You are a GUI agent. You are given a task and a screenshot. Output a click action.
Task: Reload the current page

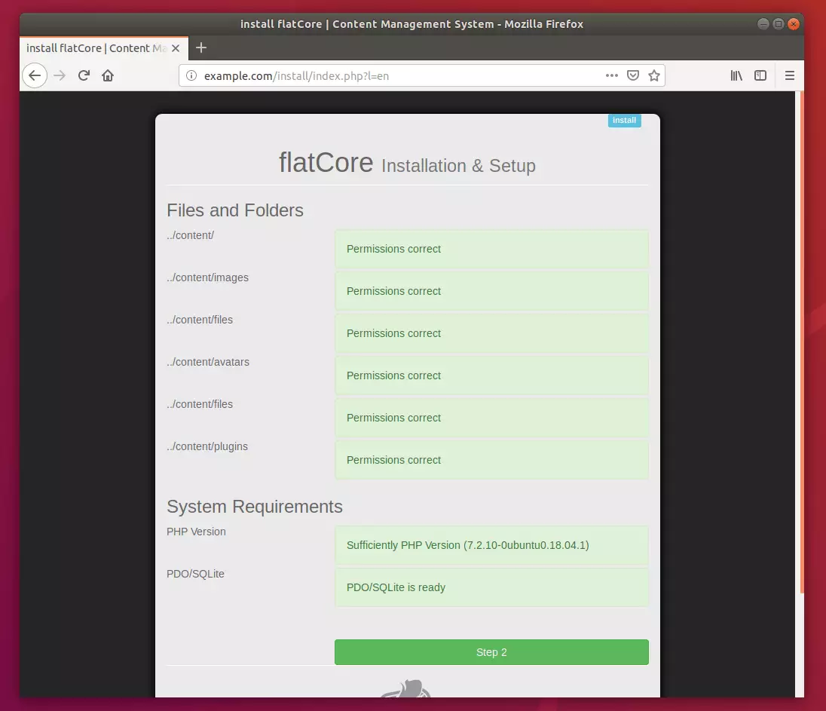pyautogui.click(x=84, y=76)
